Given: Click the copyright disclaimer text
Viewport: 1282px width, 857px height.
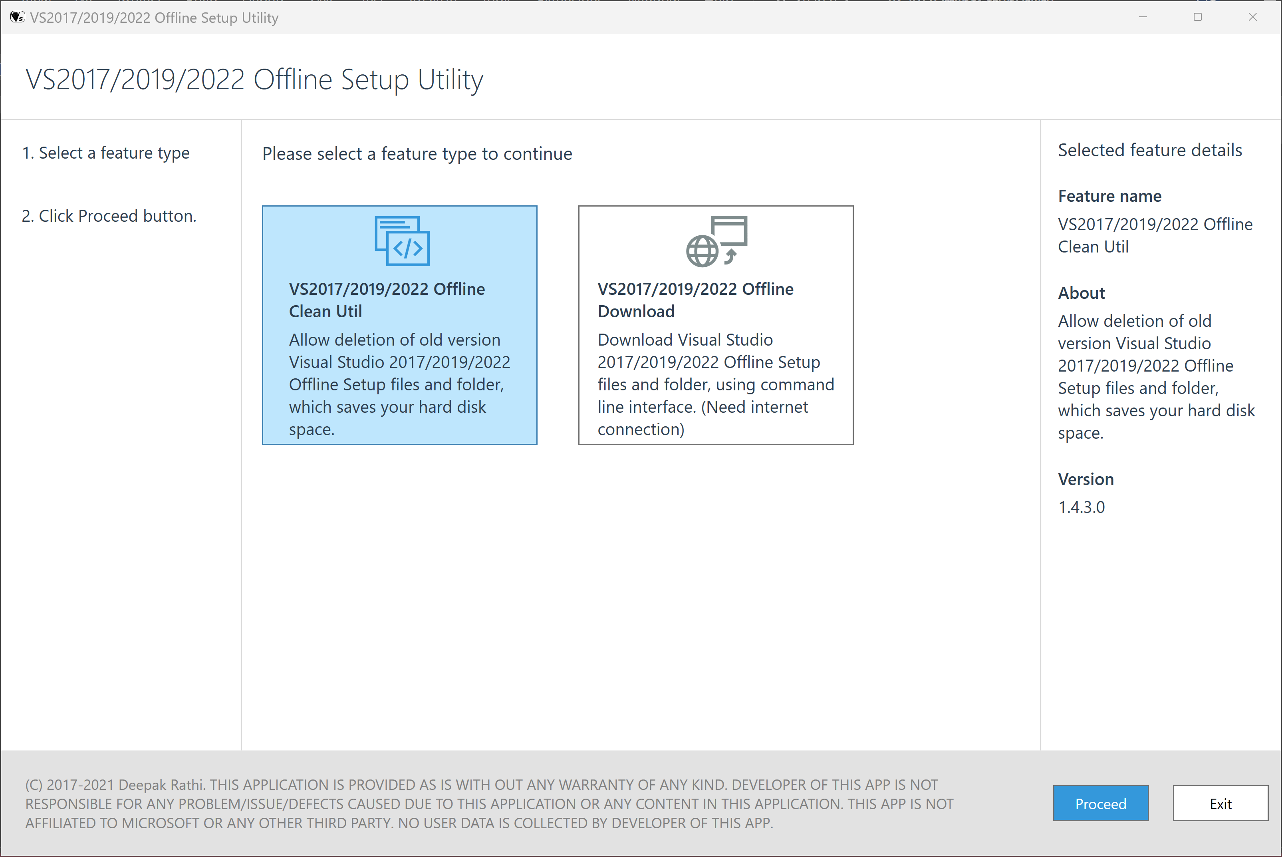Looking at the screenshot, I should (x=489, y=803).
